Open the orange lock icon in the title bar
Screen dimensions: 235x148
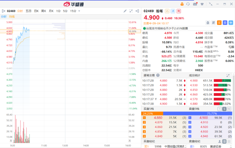coord(182,4)
